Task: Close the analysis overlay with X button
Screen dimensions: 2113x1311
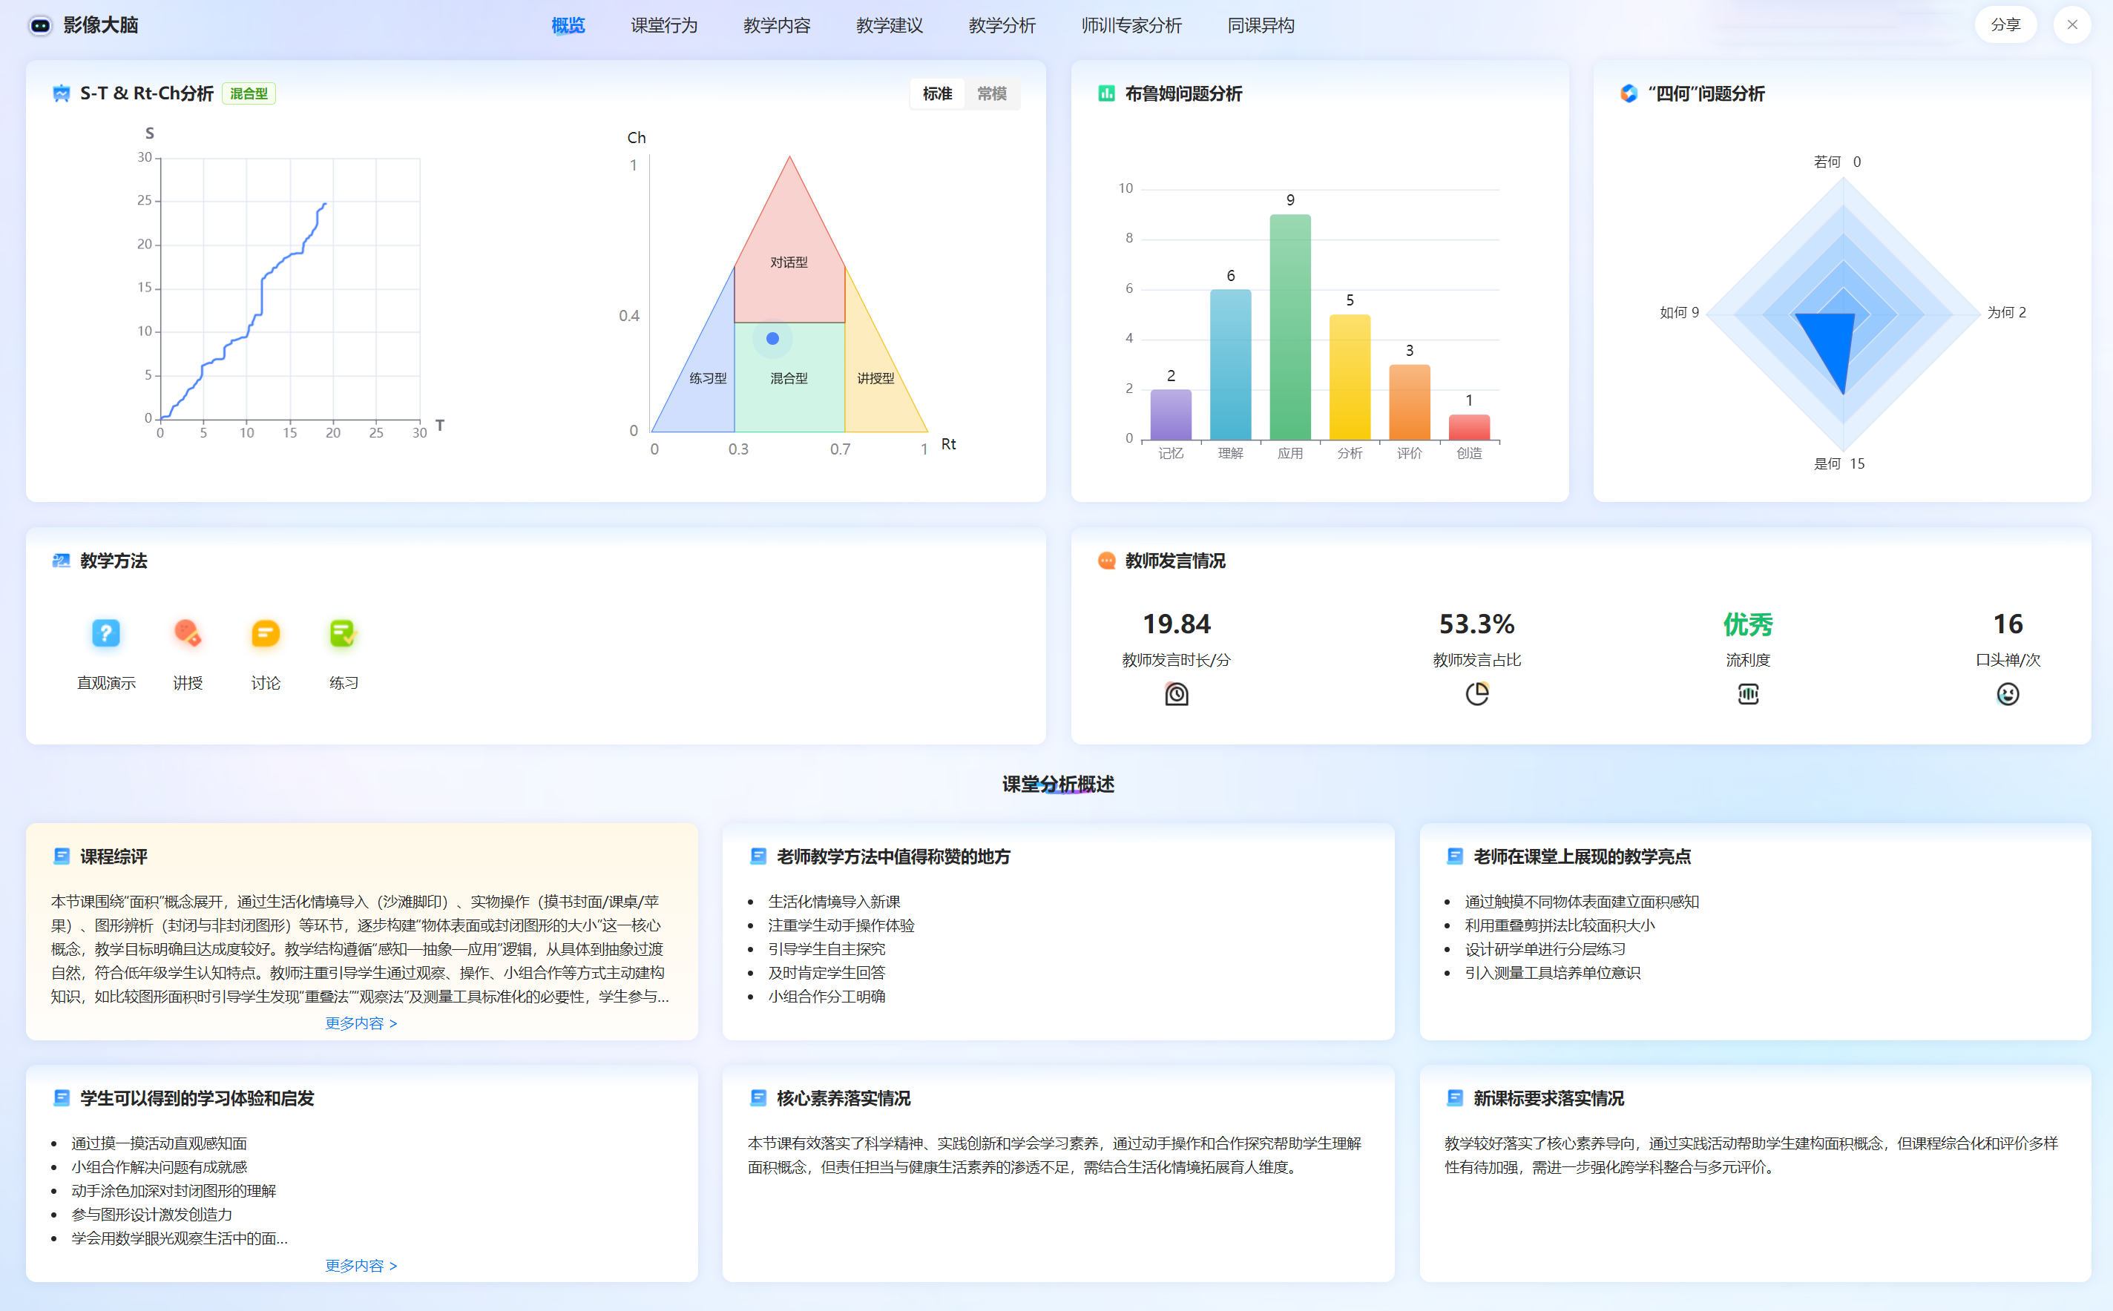Action: [x=2072, y=24]
